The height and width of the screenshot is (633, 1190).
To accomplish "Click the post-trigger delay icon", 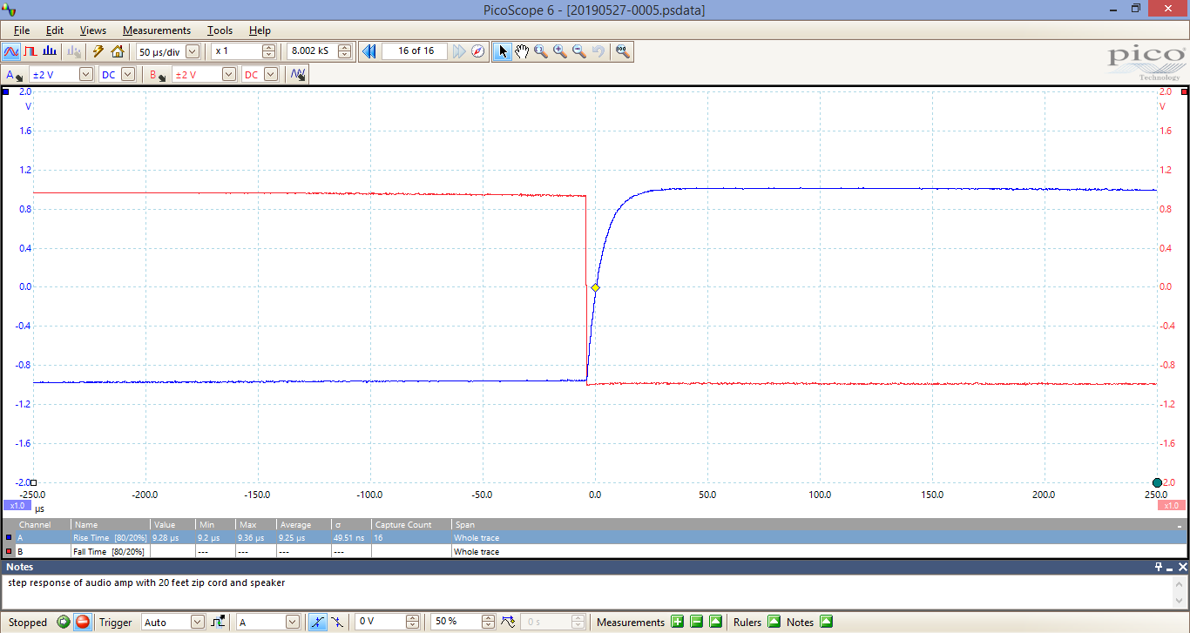I will pyautogui.click(x=508, y=622).
